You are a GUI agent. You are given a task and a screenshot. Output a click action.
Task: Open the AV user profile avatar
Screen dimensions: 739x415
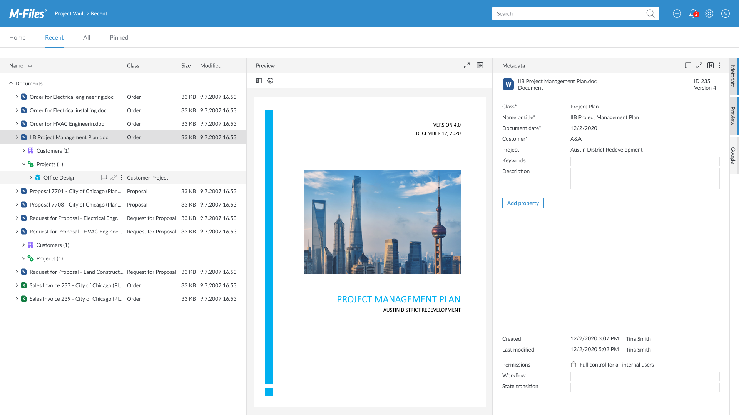[725, 13]
